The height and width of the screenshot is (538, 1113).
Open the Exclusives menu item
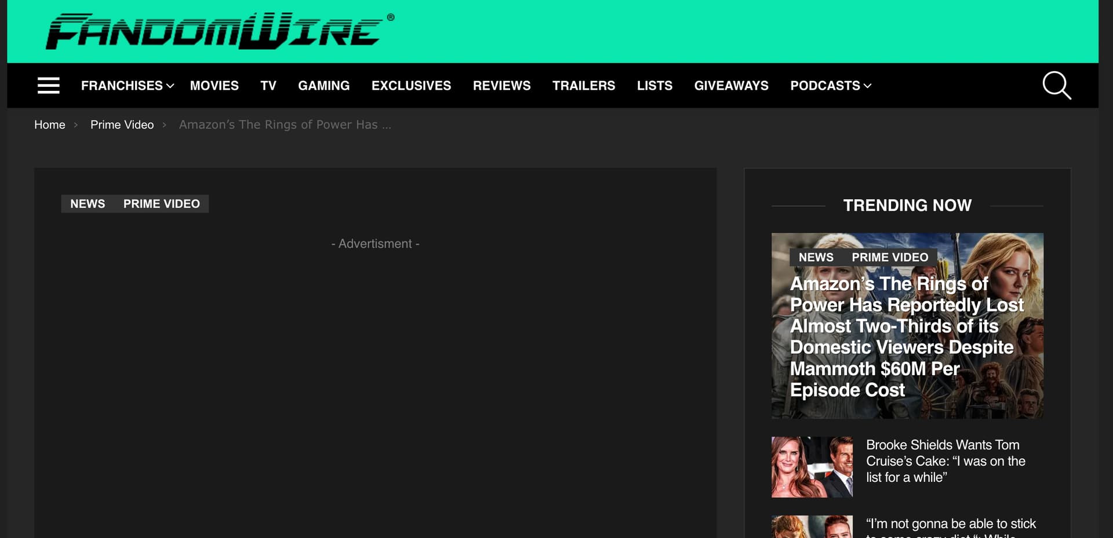(x=411, y=86)
